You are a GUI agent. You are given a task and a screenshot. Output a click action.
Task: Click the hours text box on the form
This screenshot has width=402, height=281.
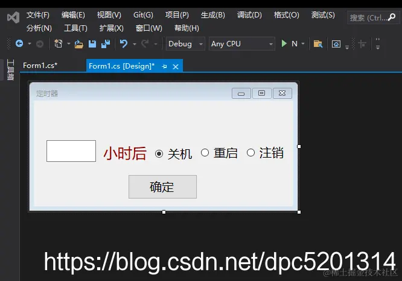pos(71,151)
